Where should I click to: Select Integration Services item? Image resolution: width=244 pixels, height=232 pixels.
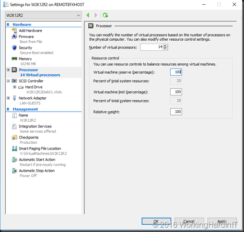coord(35,127)
